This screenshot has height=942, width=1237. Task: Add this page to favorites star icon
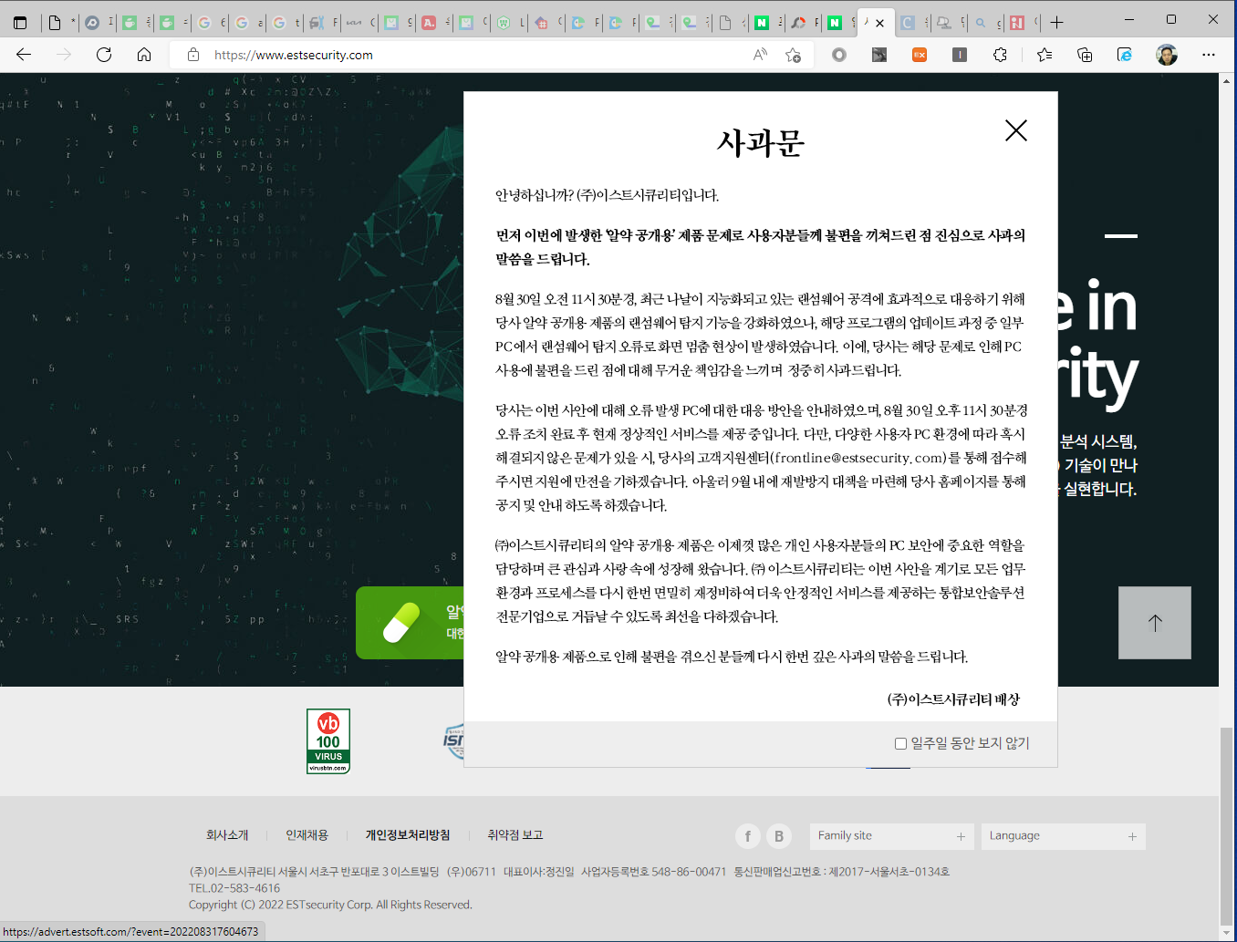coord(793,55)
